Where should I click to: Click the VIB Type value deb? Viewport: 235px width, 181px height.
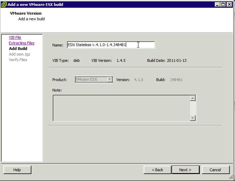coord(76,60)
